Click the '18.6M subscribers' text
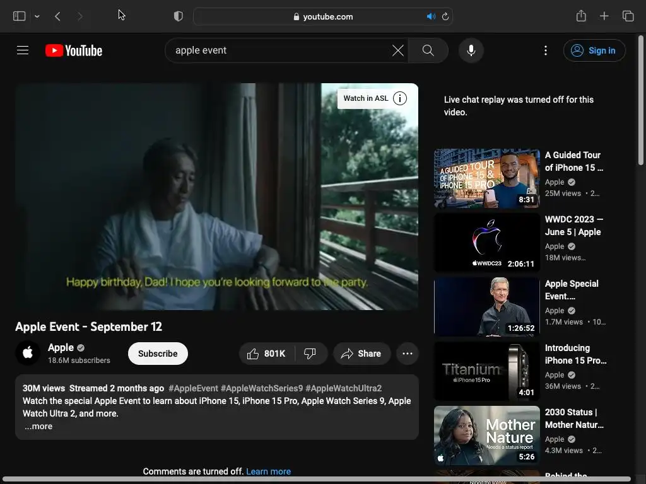 pos(79,360)
